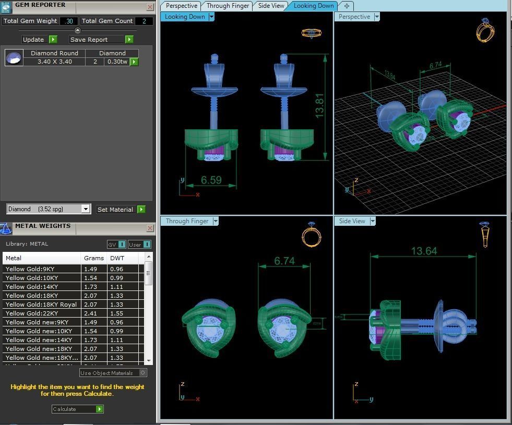The height and width of the screenshot is (425, 512).
Task: Select the Yellow Gold:22KY row
Action: 73,313
